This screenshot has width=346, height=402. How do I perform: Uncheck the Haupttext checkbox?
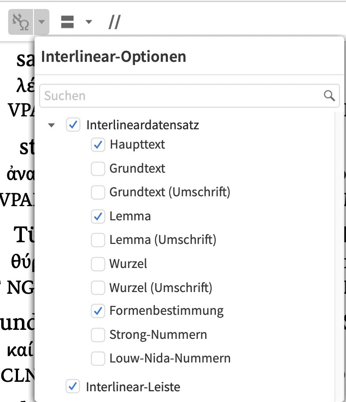[98, 145]
